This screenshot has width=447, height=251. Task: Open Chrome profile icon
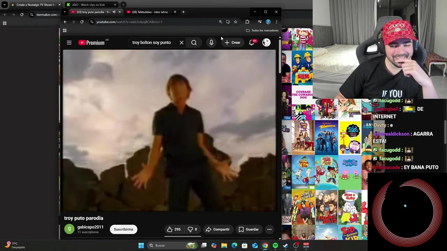pos(268,22)
